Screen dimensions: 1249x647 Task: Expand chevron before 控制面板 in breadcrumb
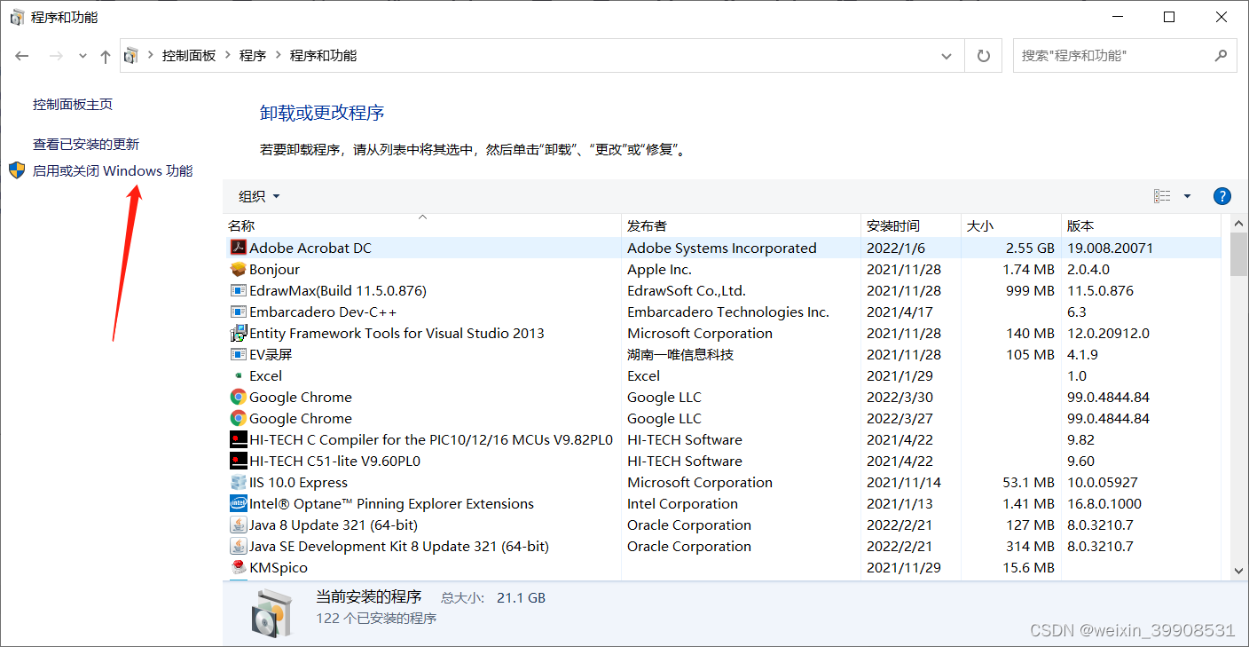pos(150,56)
